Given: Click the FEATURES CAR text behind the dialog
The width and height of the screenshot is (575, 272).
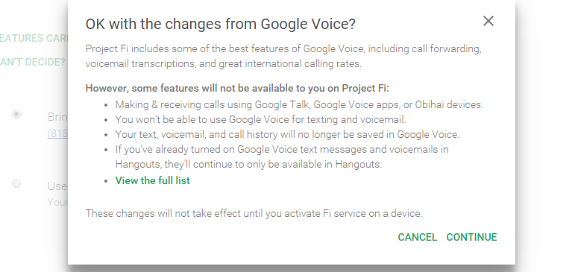Looking at the screenshot, I should [34, 38].
